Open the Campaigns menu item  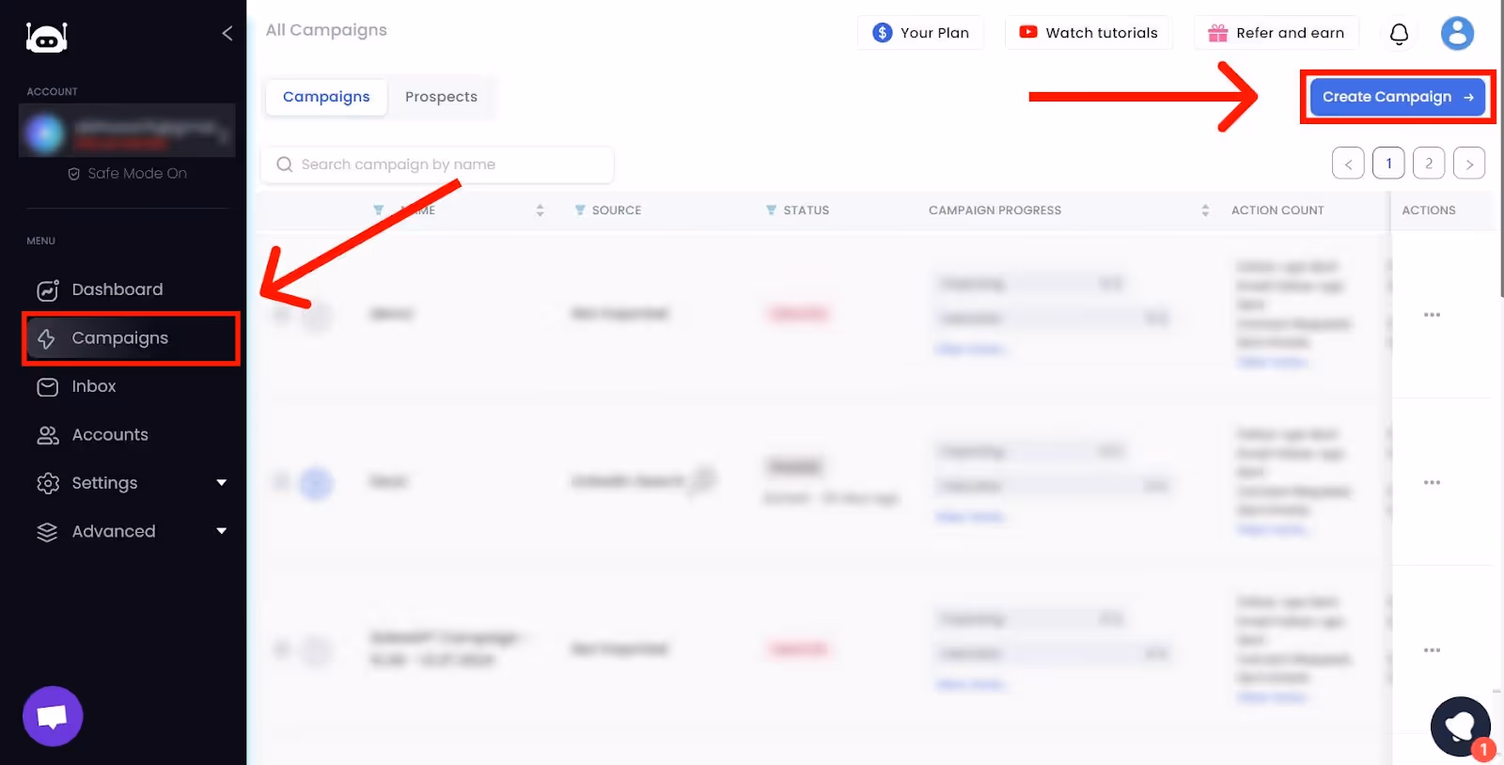click(130, 338)
